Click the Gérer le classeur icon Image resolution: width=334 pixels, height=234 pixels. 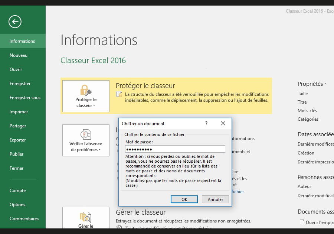[86, 217]
